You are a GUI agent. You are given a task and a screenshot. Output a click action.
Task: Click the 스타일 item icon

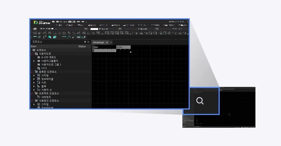tap(39, 75)
